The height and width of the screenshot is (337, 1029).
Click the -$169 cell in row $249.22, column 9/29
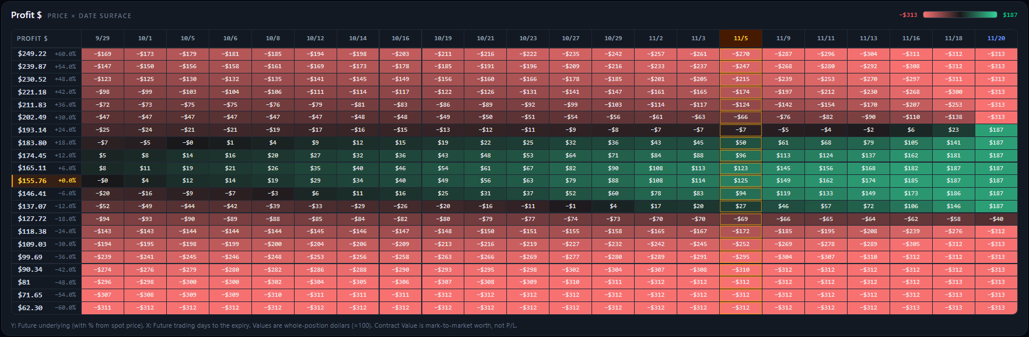(x=103, y=54)
